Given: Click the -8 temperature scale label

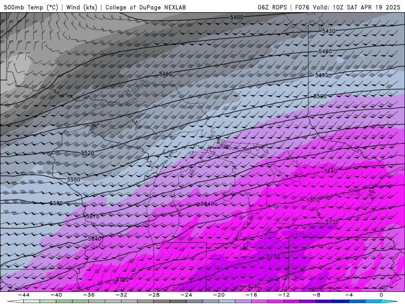Looking at the screenshot, I should coord(316,295).
